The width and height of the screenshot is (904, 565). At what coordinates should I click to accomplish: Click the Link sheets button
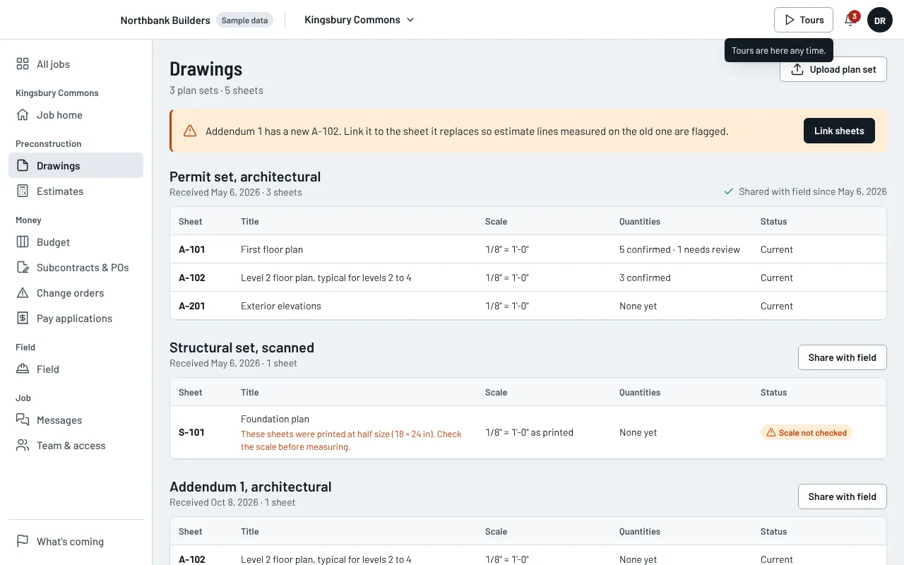point(839,131)
